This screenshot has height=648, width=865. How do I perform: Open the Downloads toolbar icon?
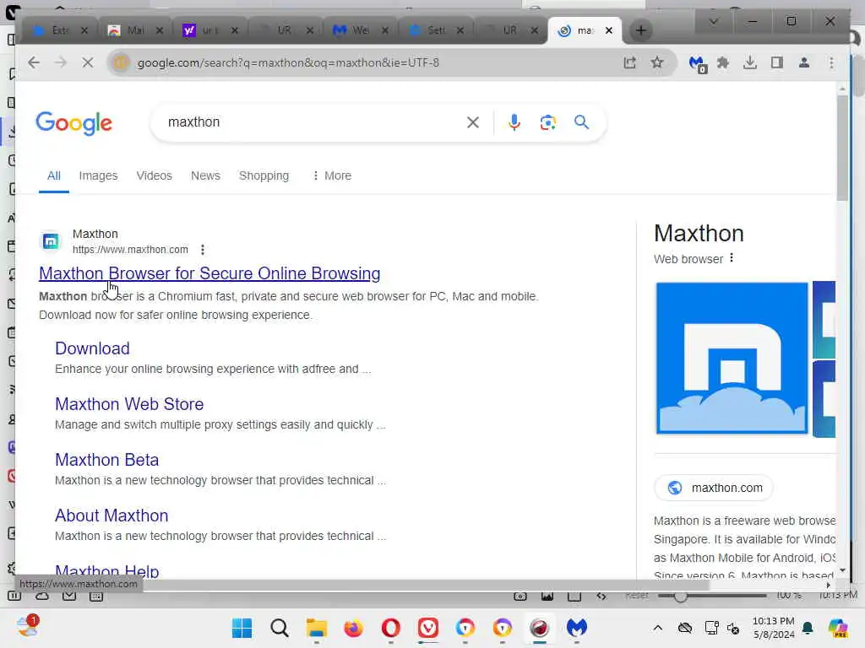point(750,62)
